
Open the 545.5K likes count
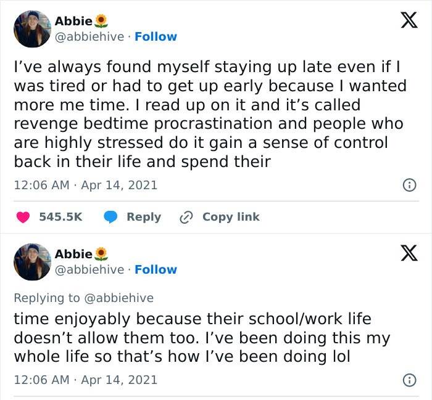pyautogui.click(x=60, y=217)
